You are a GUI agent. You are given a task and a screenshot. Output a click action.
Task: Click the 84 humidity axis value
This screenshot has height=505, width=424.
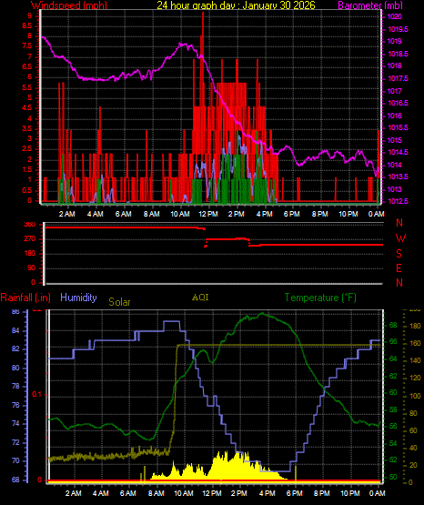click(15, 331)
